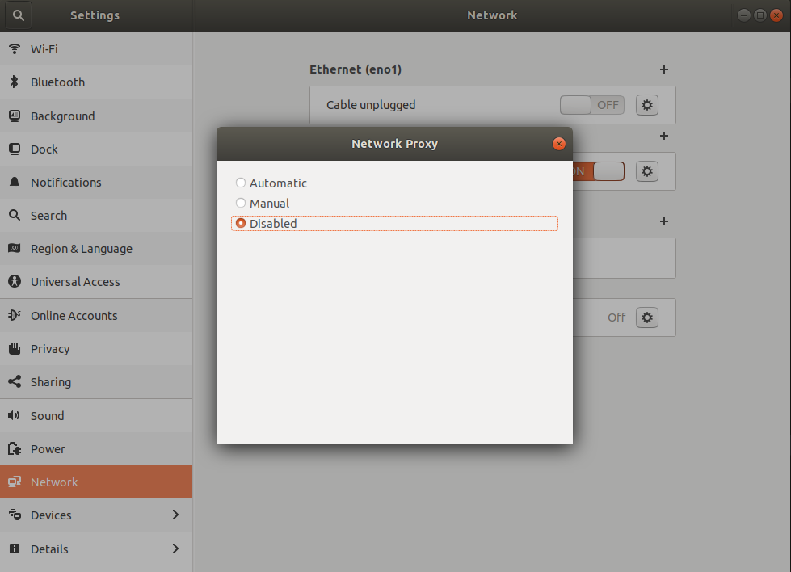Open the gear settings next to the Off entry

[646, 318]
